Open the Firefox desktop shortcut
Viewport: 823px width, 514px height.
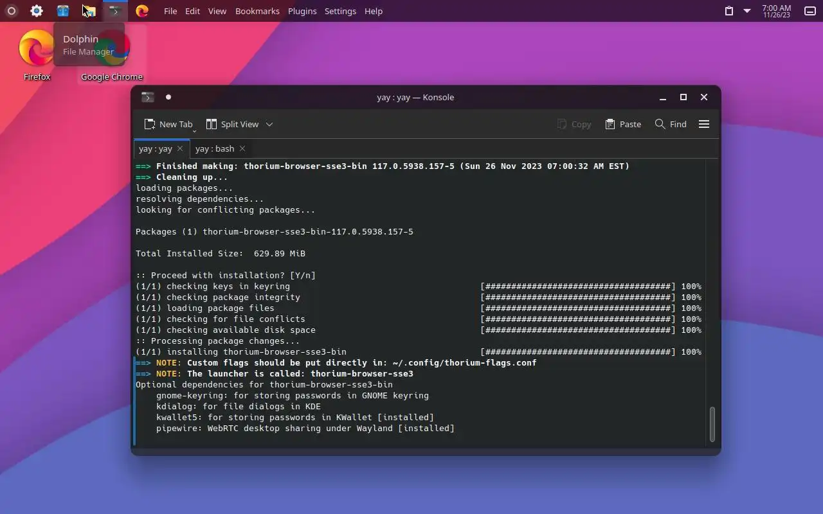pos(37,55)
